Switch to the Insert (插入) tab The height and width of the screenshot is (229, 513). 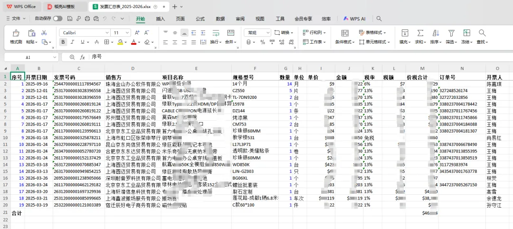click(x=161, y=19)
